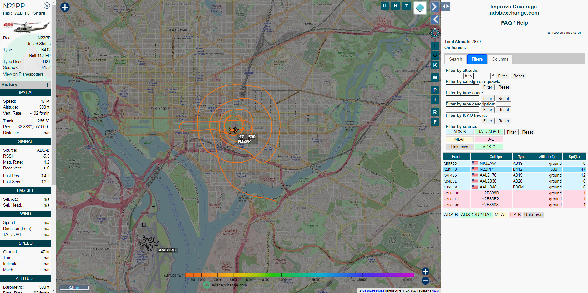Toggle the K map option button
Viewport: 588px width, 293px height.
coord(435,65)
